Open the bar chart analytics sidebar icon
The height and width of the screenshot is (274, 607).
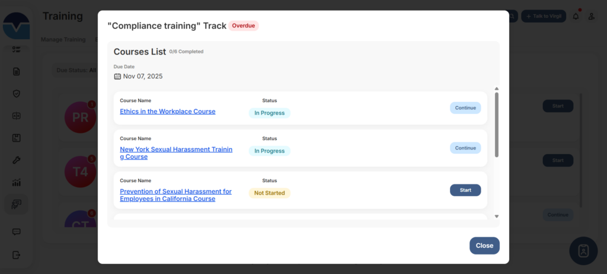pos(17,183)
